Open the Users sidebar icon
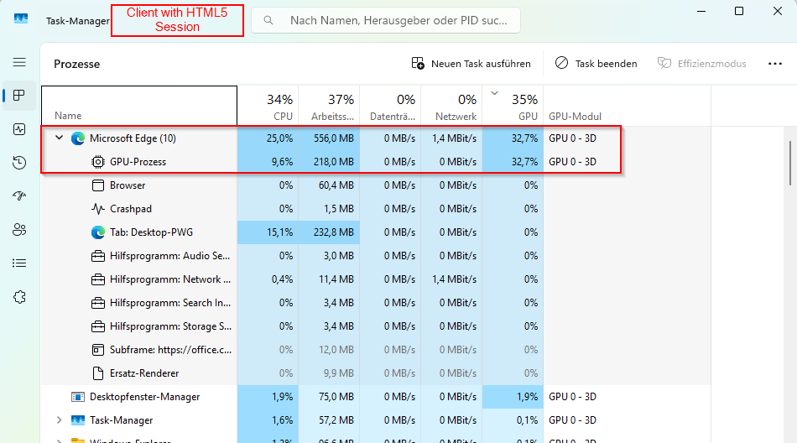Viewport: 797px width, 443px height. click(19, 230)
